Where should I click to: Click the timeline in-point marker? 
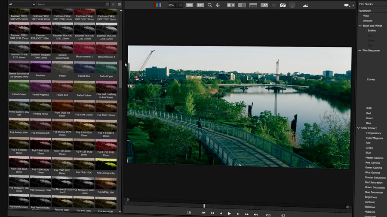128,199
